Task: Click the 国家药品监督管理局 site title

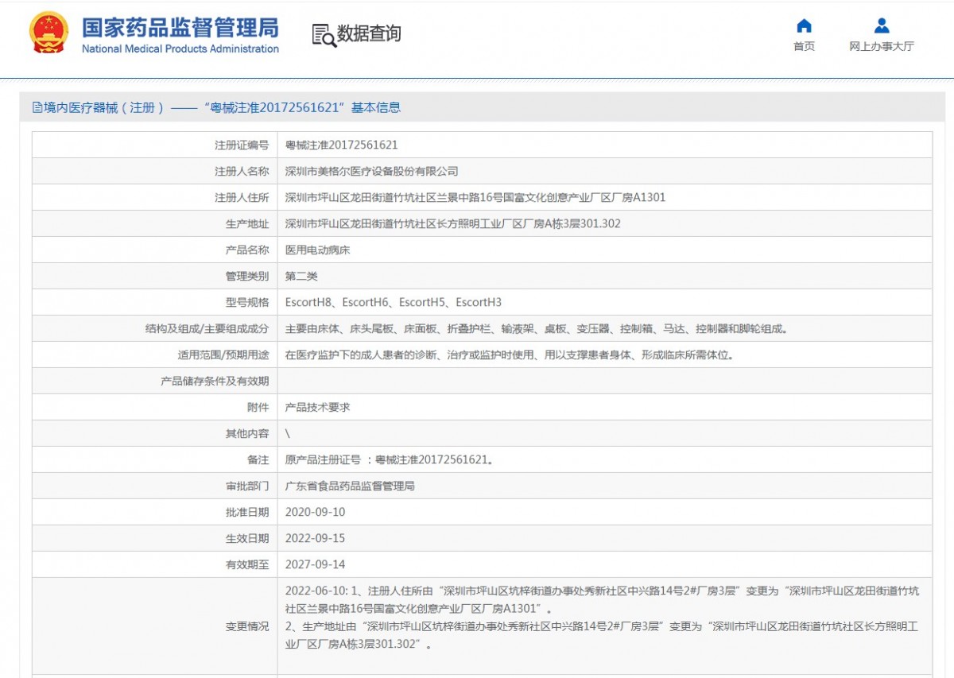Action: pyautogui.click(x=180, y=27)
